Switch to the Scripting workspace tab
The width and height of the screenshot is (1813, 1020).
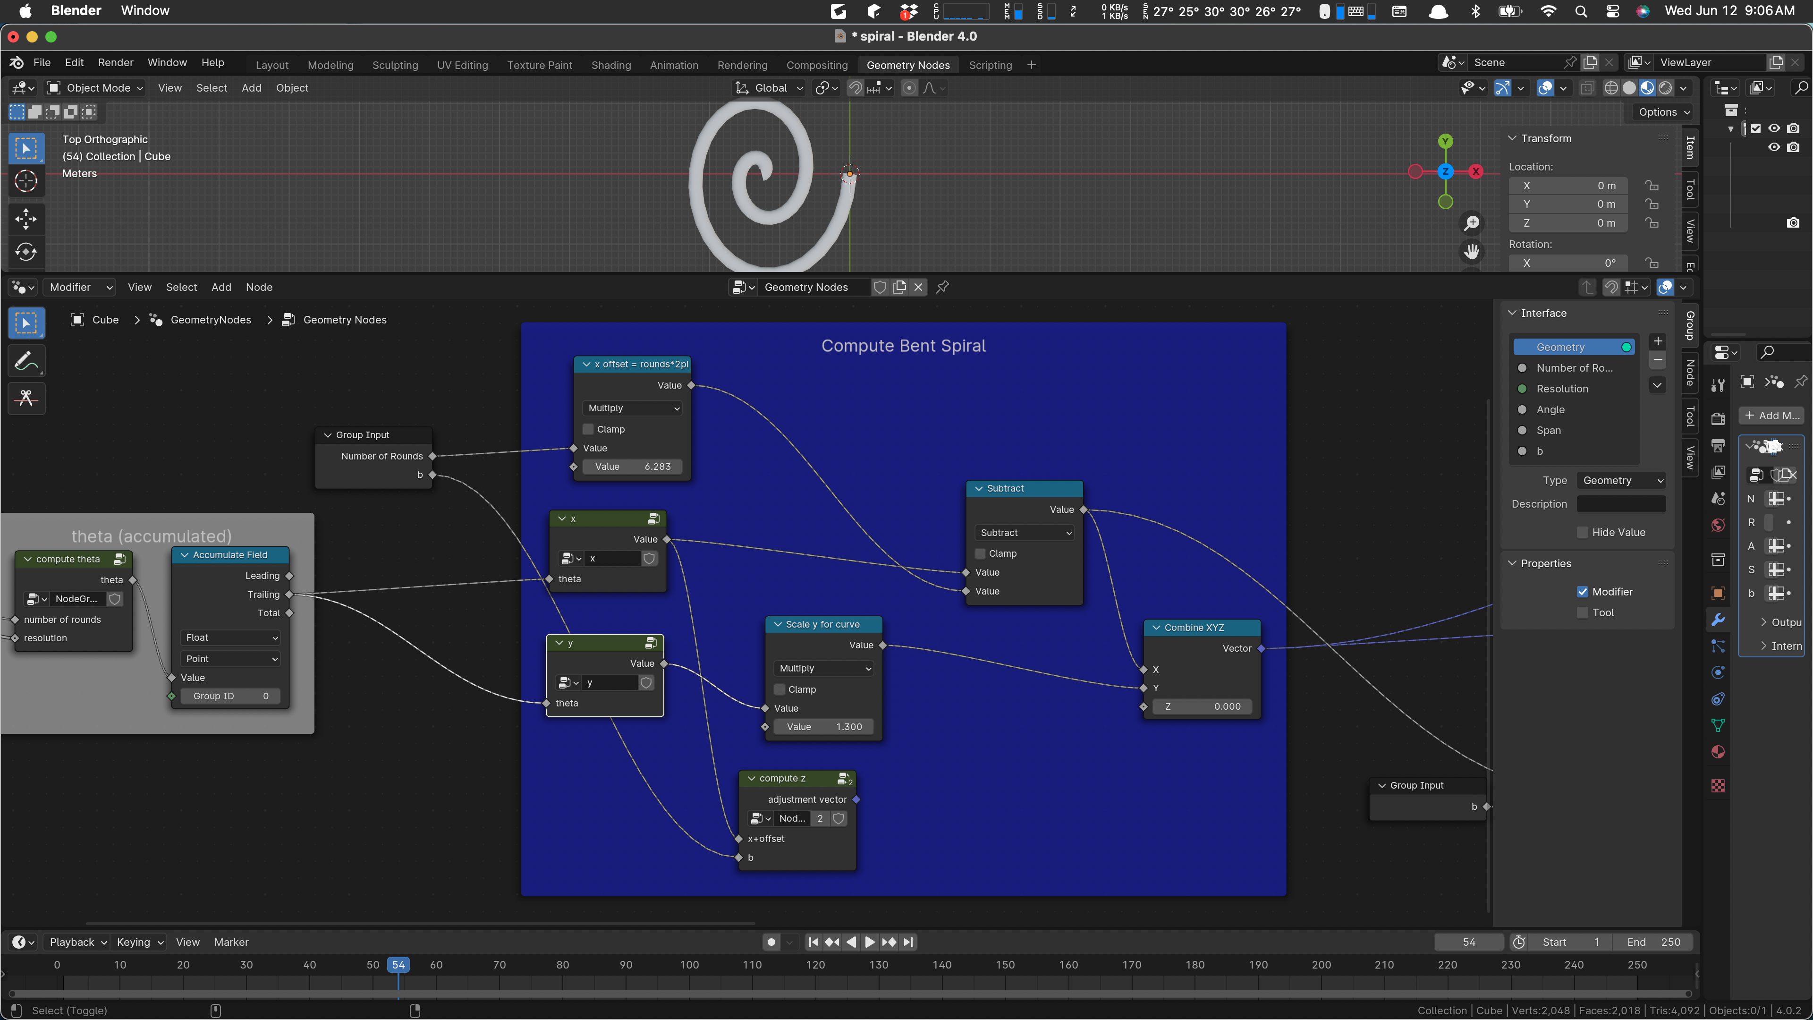tap(990, 65)
